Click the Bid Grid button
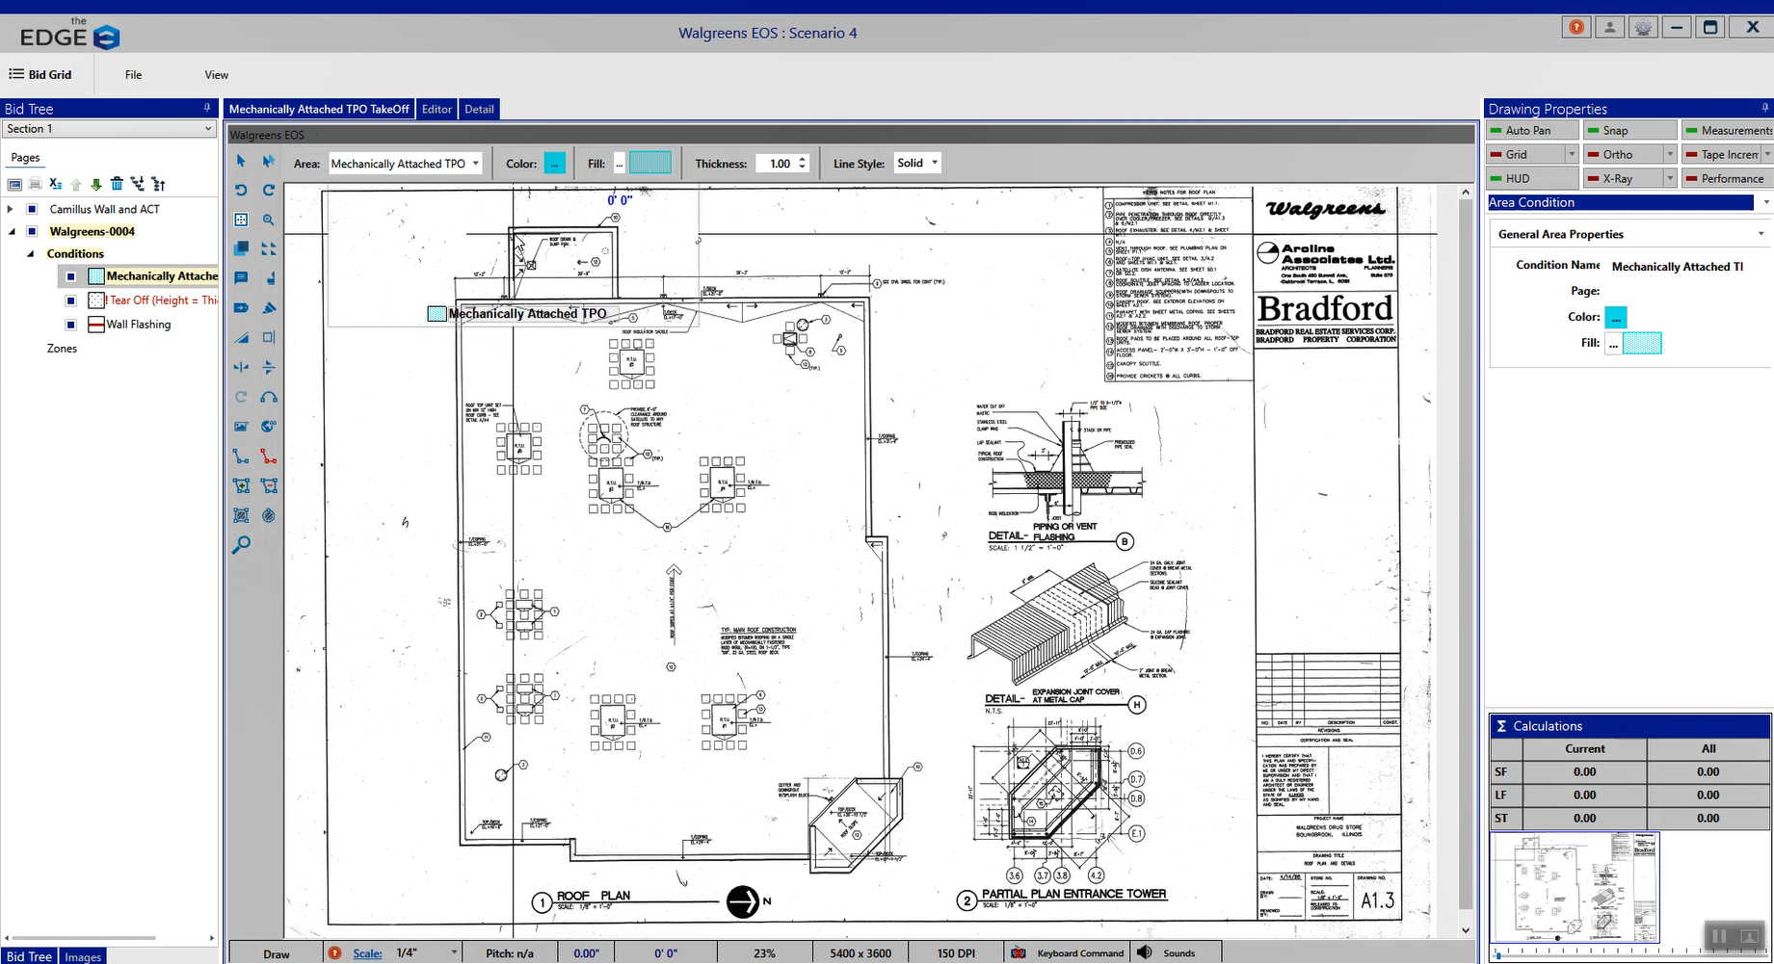Image resolution: width=1774 pixels, height=964 pixels. (x=40, y=74)
